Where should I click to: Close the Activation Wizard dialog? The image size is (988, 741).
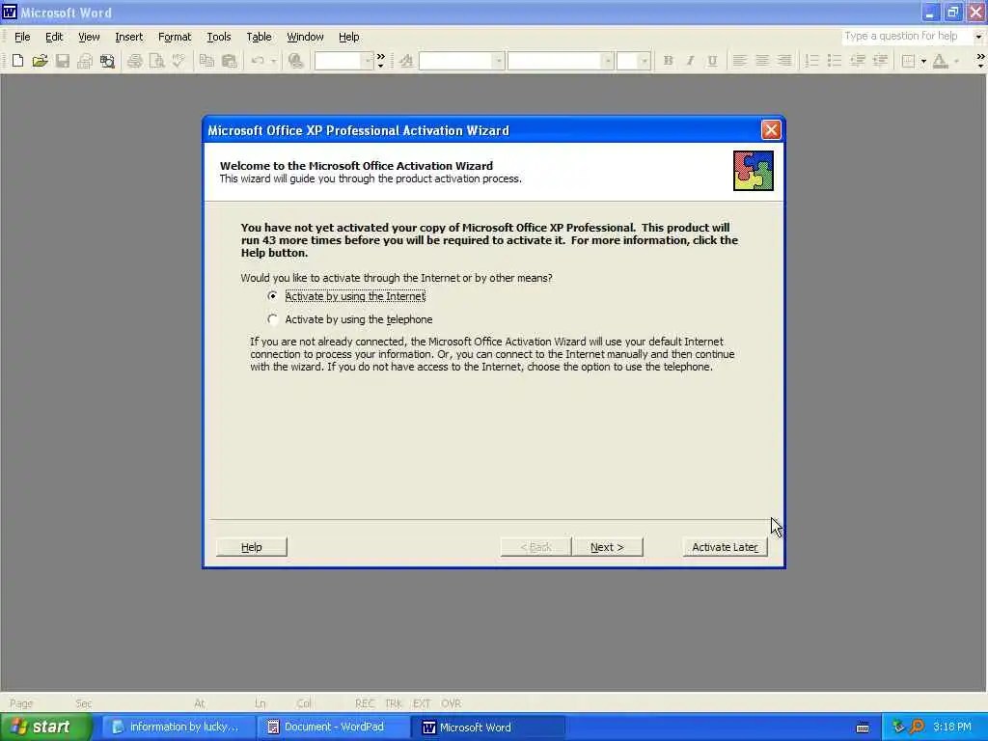click(771, 130)
